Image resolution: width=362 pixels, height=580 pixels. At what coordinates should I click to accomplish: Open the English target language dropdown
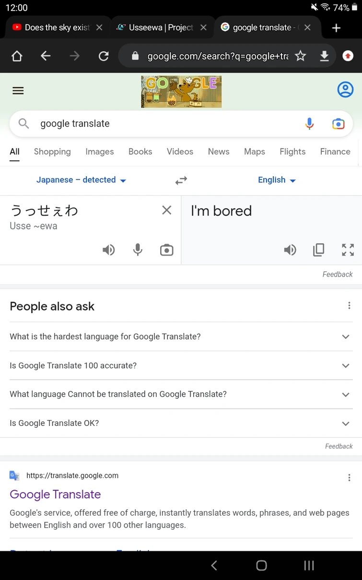(277, 180)
